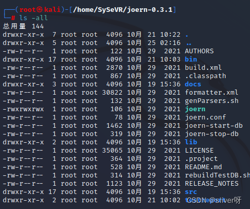Click the size 78 of joern.conf

pos(119,117)
